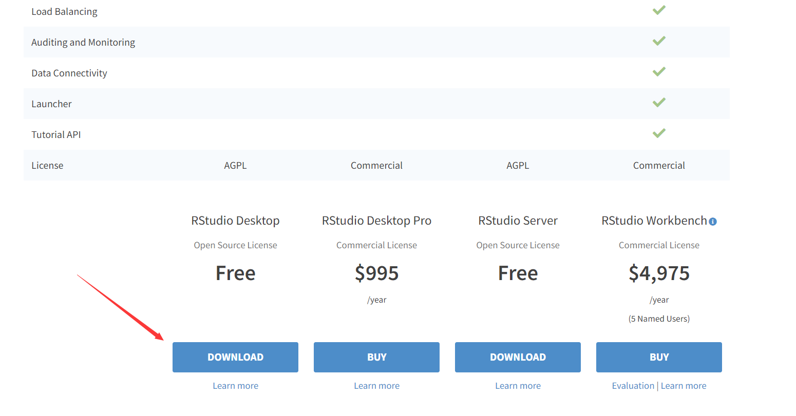Open the Evaluation link for Workbench

pyautogui.click(x=633, y=386)
